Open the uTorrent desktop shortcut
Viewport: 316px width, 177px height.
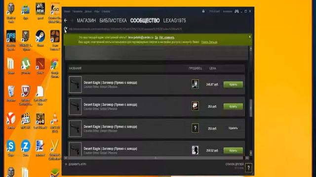tap(26, 64)
